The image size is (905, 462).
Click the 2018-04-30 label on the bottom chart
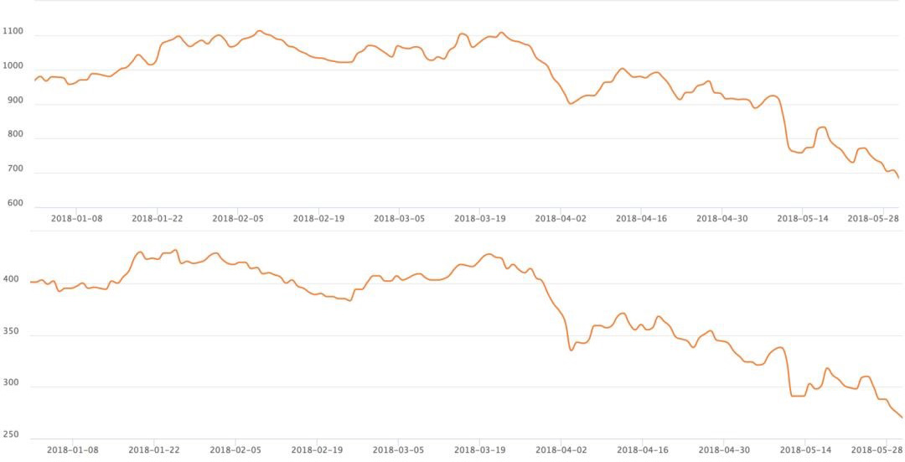point(722,449)
